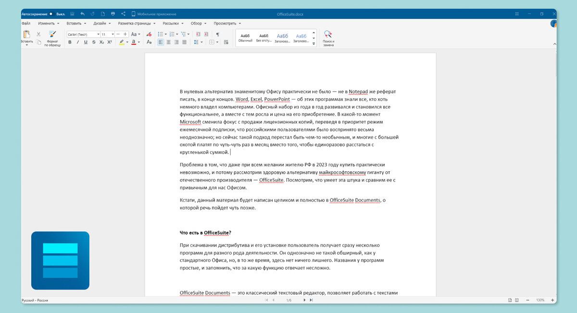This screenshot has height=313, width=577.
Task: Click the Cut scissors icon
Action: pos(38,34)
